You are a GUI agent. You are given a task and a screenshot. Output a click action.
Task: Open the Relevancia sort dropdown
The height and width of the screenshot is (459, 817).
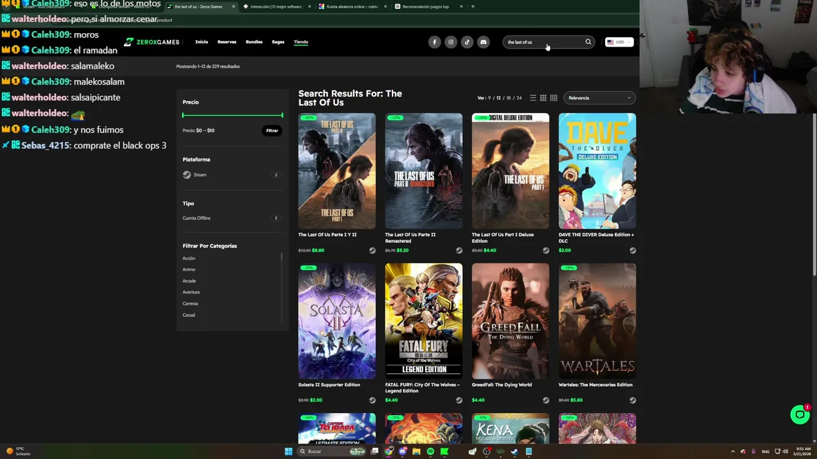coord(599,98)
